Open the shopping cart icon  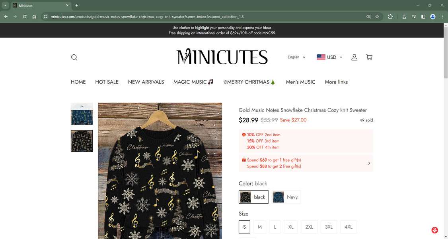pyautogui.click(x=369, y=57)
